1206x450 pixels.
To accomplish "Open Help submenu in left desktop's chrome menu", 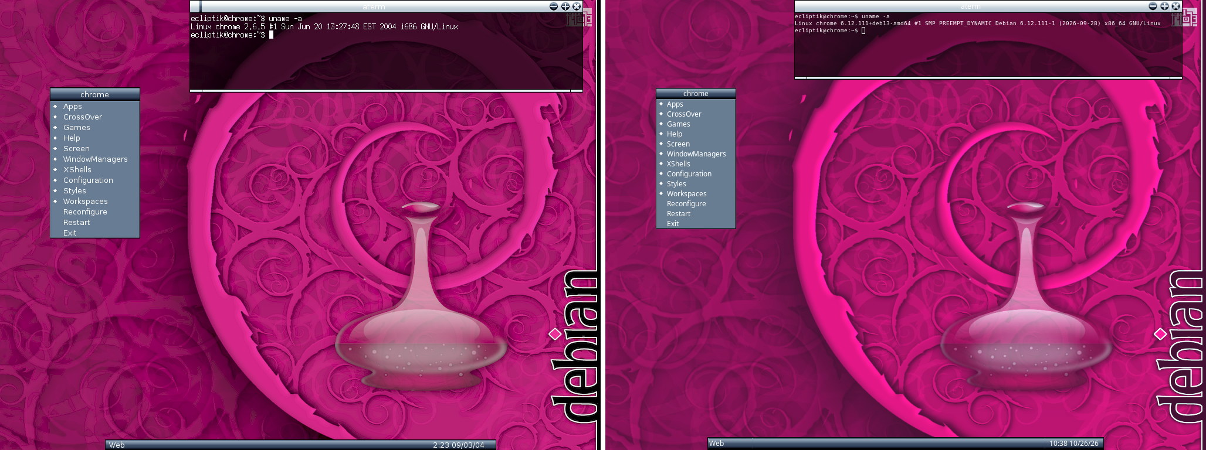I will tap(95, 138).
